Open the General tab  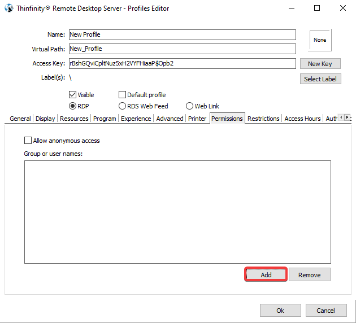[20, 119]
